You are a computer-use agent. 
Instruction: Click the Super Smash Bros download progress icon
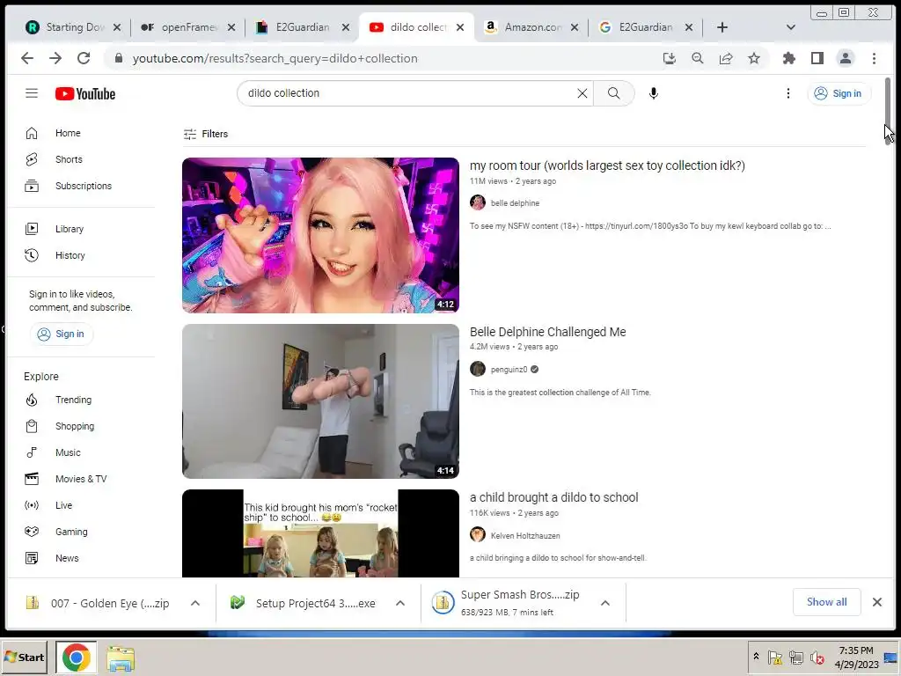(x=443, y=603)
